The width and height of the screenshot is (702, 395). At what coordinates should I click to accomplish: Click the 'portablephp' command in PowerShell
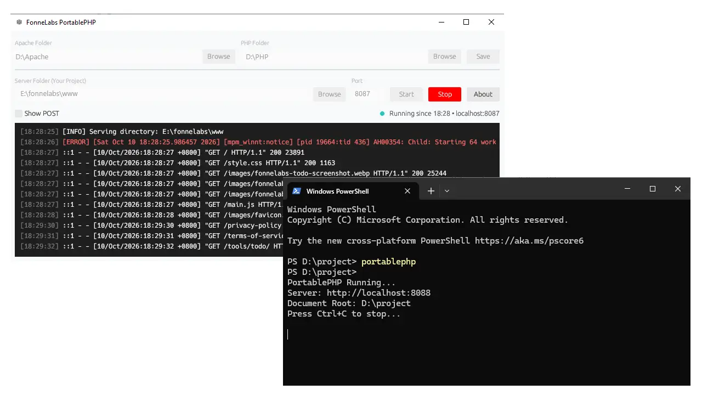click(388, 262)
